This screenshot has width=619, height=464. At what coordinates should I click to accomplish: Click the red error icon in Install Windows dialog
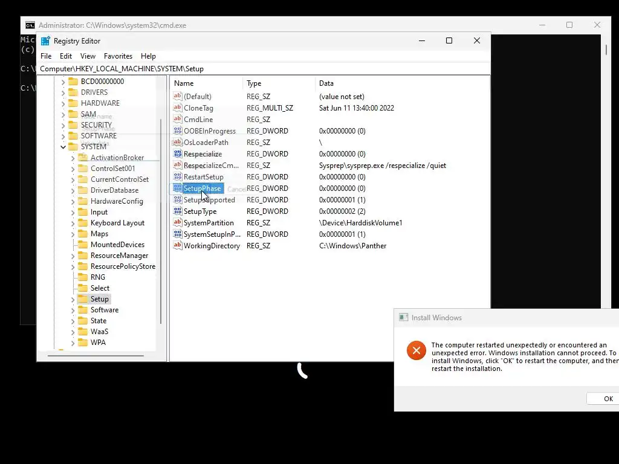tap(416, 350)
